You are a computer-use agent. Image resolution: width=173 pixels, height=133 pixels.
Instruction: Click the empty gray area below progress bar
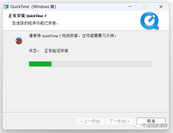pyautogui.click(x=85, y=90)
